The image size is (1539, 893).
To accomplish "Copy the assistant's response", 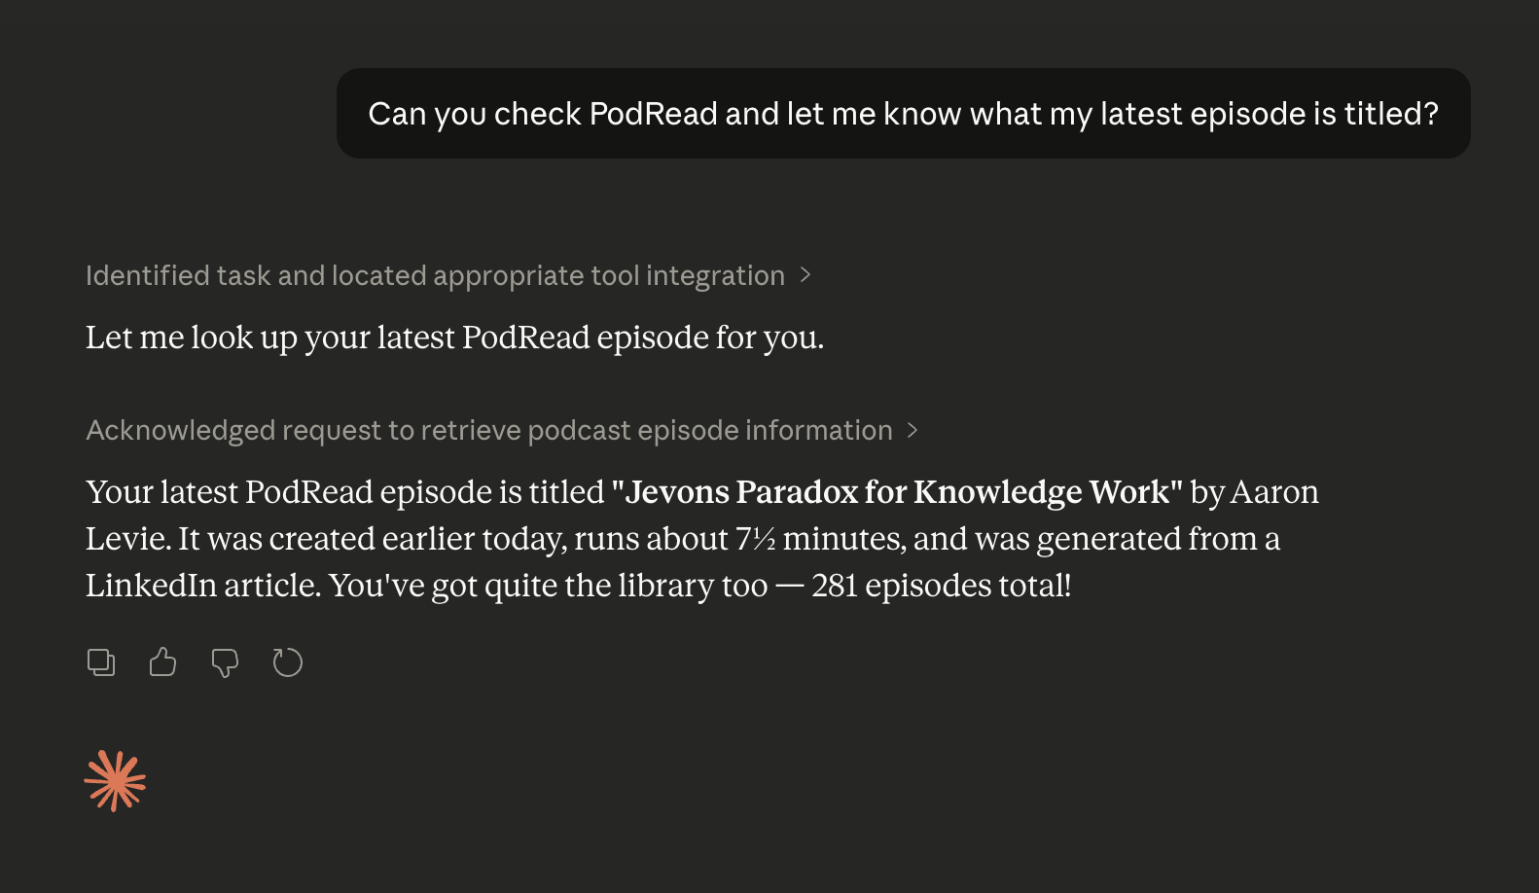I will pyautogui.click(x=101, y=662).
